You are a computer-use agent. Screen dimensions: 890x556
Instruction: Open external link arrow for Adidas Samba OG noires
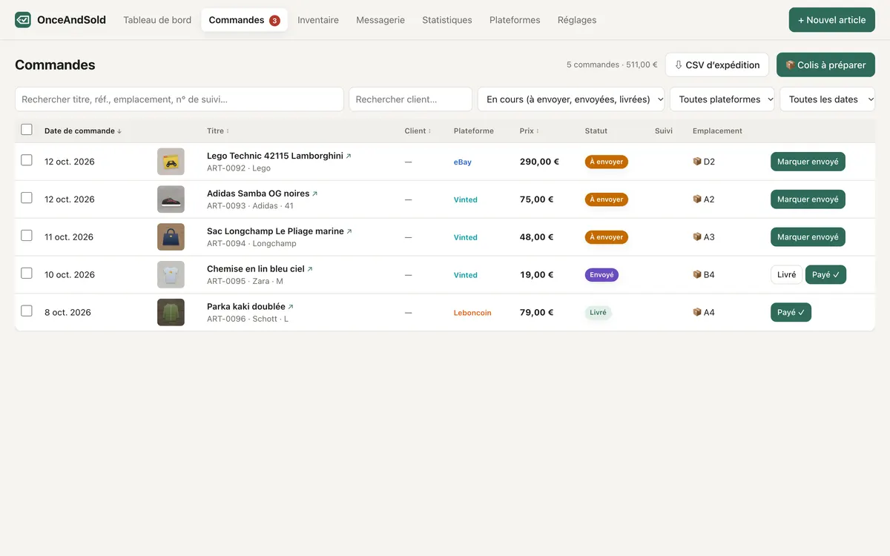(314, 194)
